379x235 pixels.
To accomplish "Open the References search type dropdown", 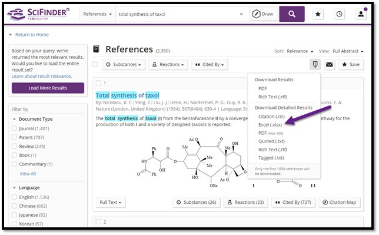I will point(98,14).
